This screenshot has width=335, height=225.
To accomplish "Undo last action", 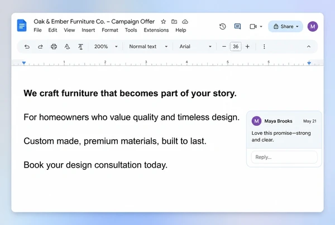I will click(x=27, y=46).
